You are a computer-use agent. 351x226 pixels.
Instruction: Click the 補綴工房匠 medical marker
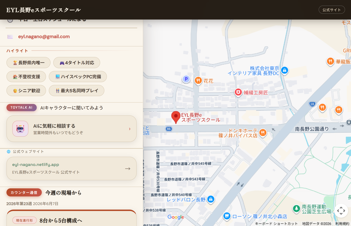coord(238,92)
